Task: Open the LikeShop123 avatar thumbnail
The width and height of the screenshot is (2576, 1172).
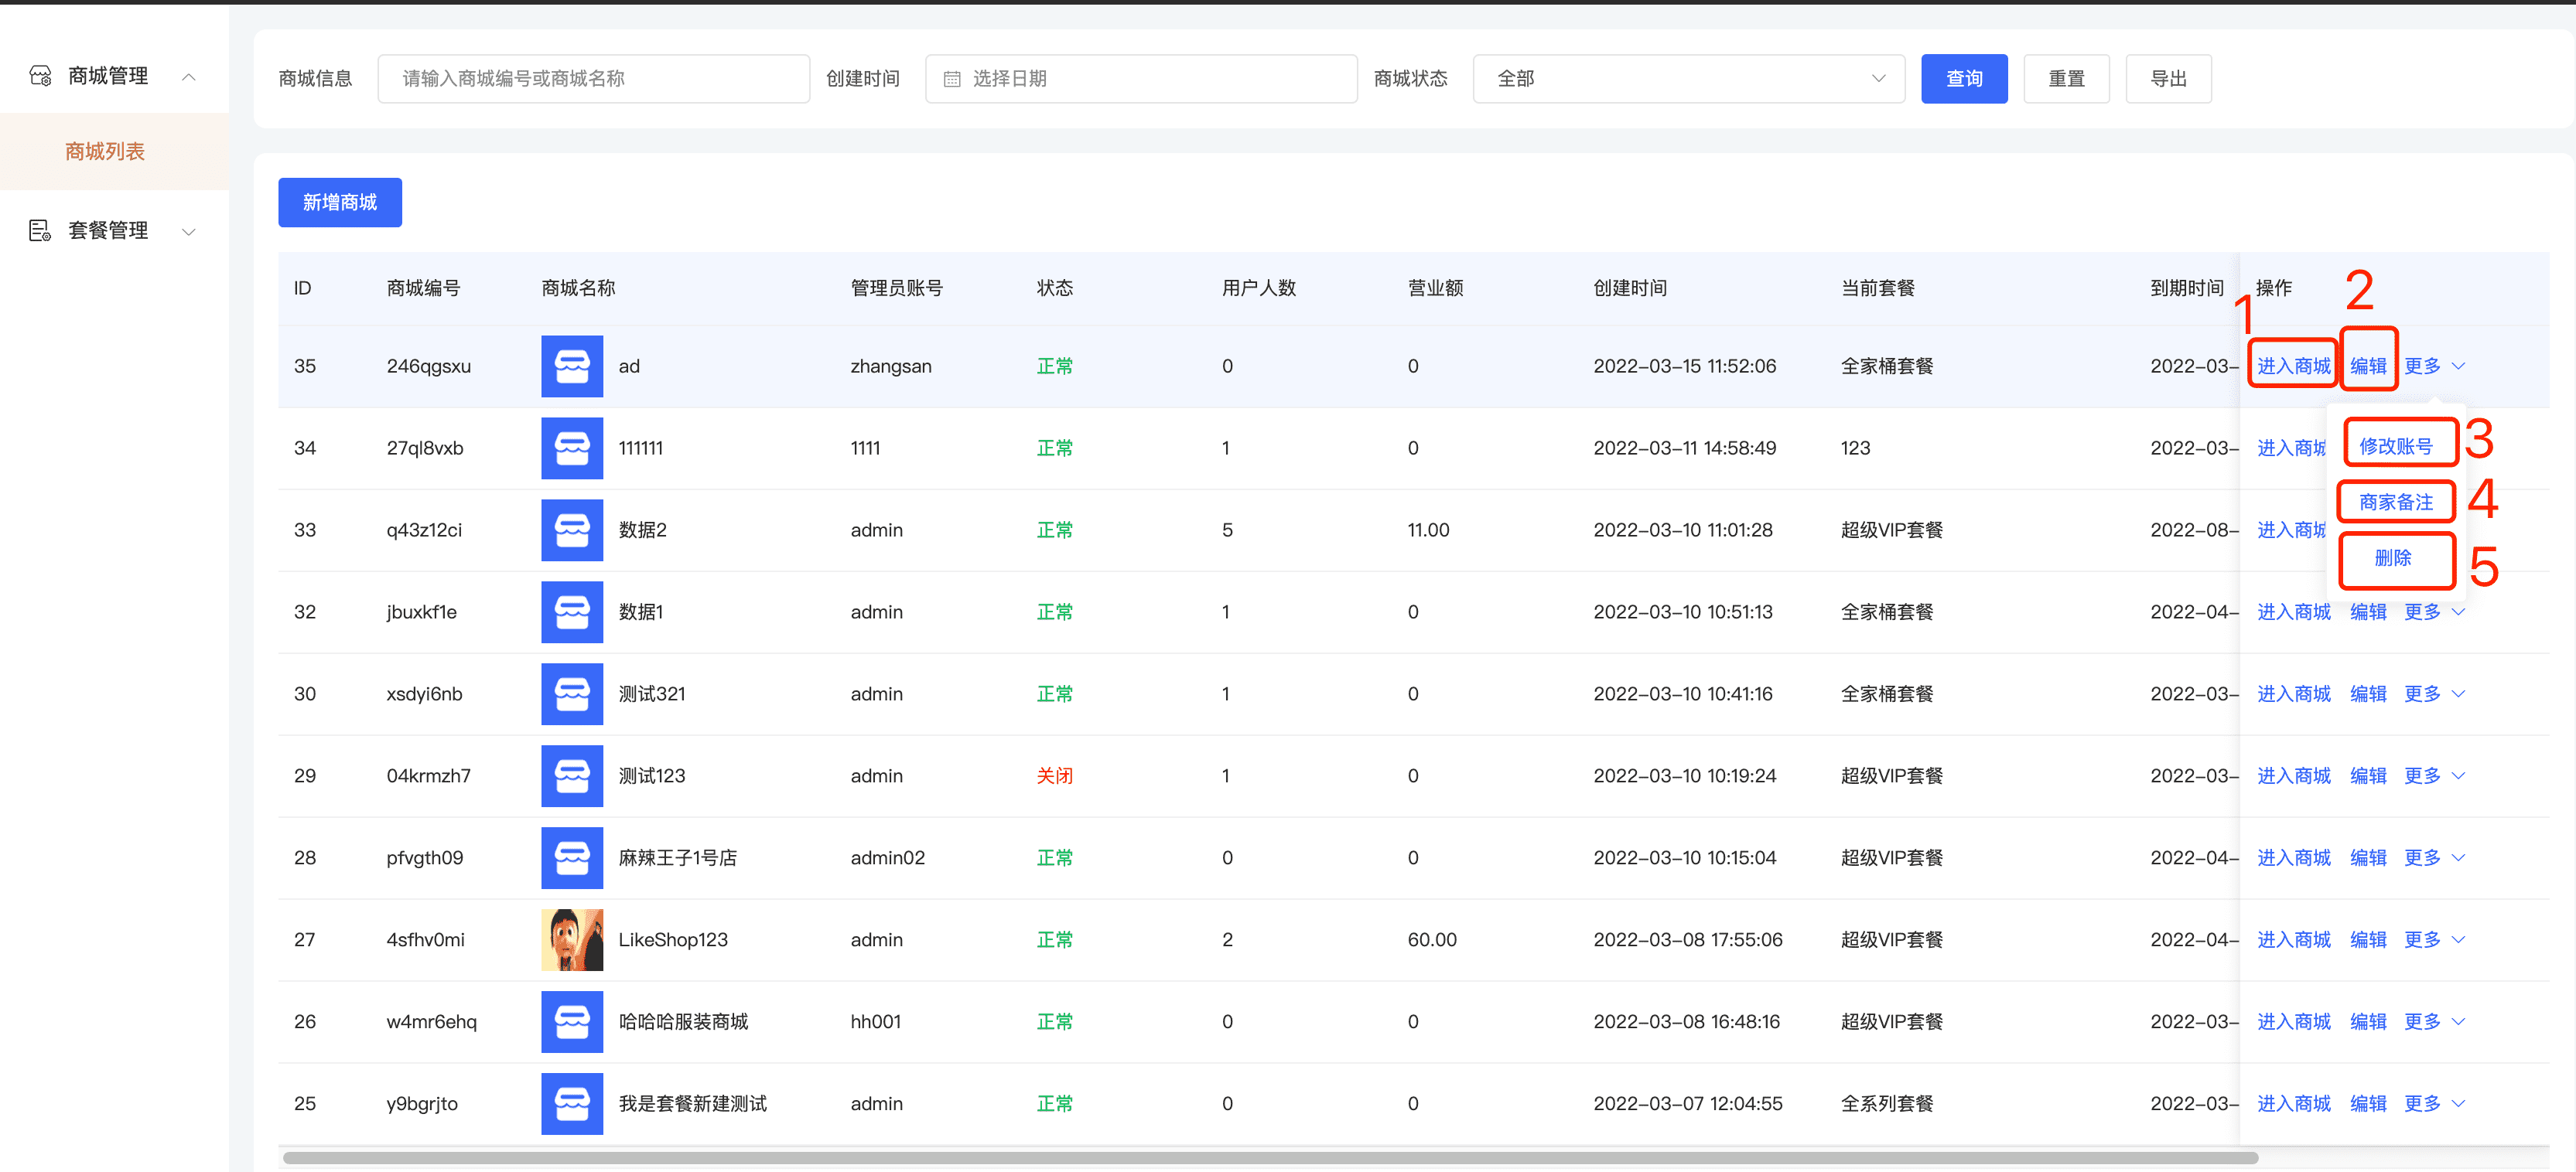Action: tap(572, 939)
